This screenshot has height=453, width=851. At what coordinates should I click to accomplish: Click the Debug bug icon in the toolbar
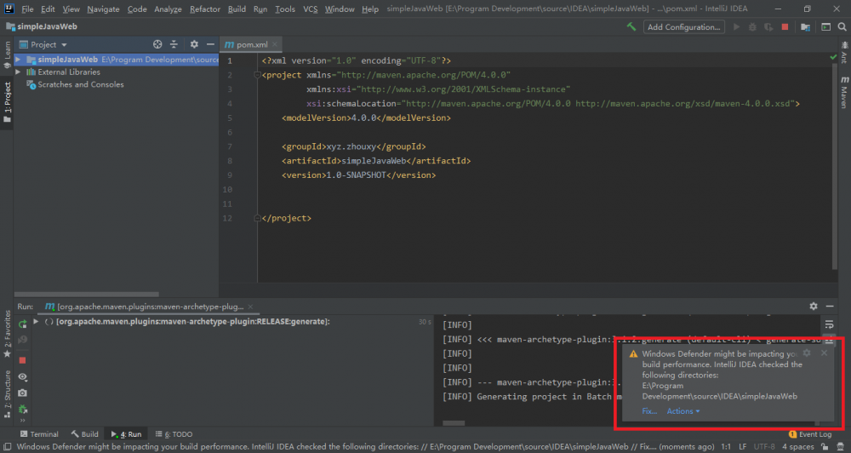[752, 26]
